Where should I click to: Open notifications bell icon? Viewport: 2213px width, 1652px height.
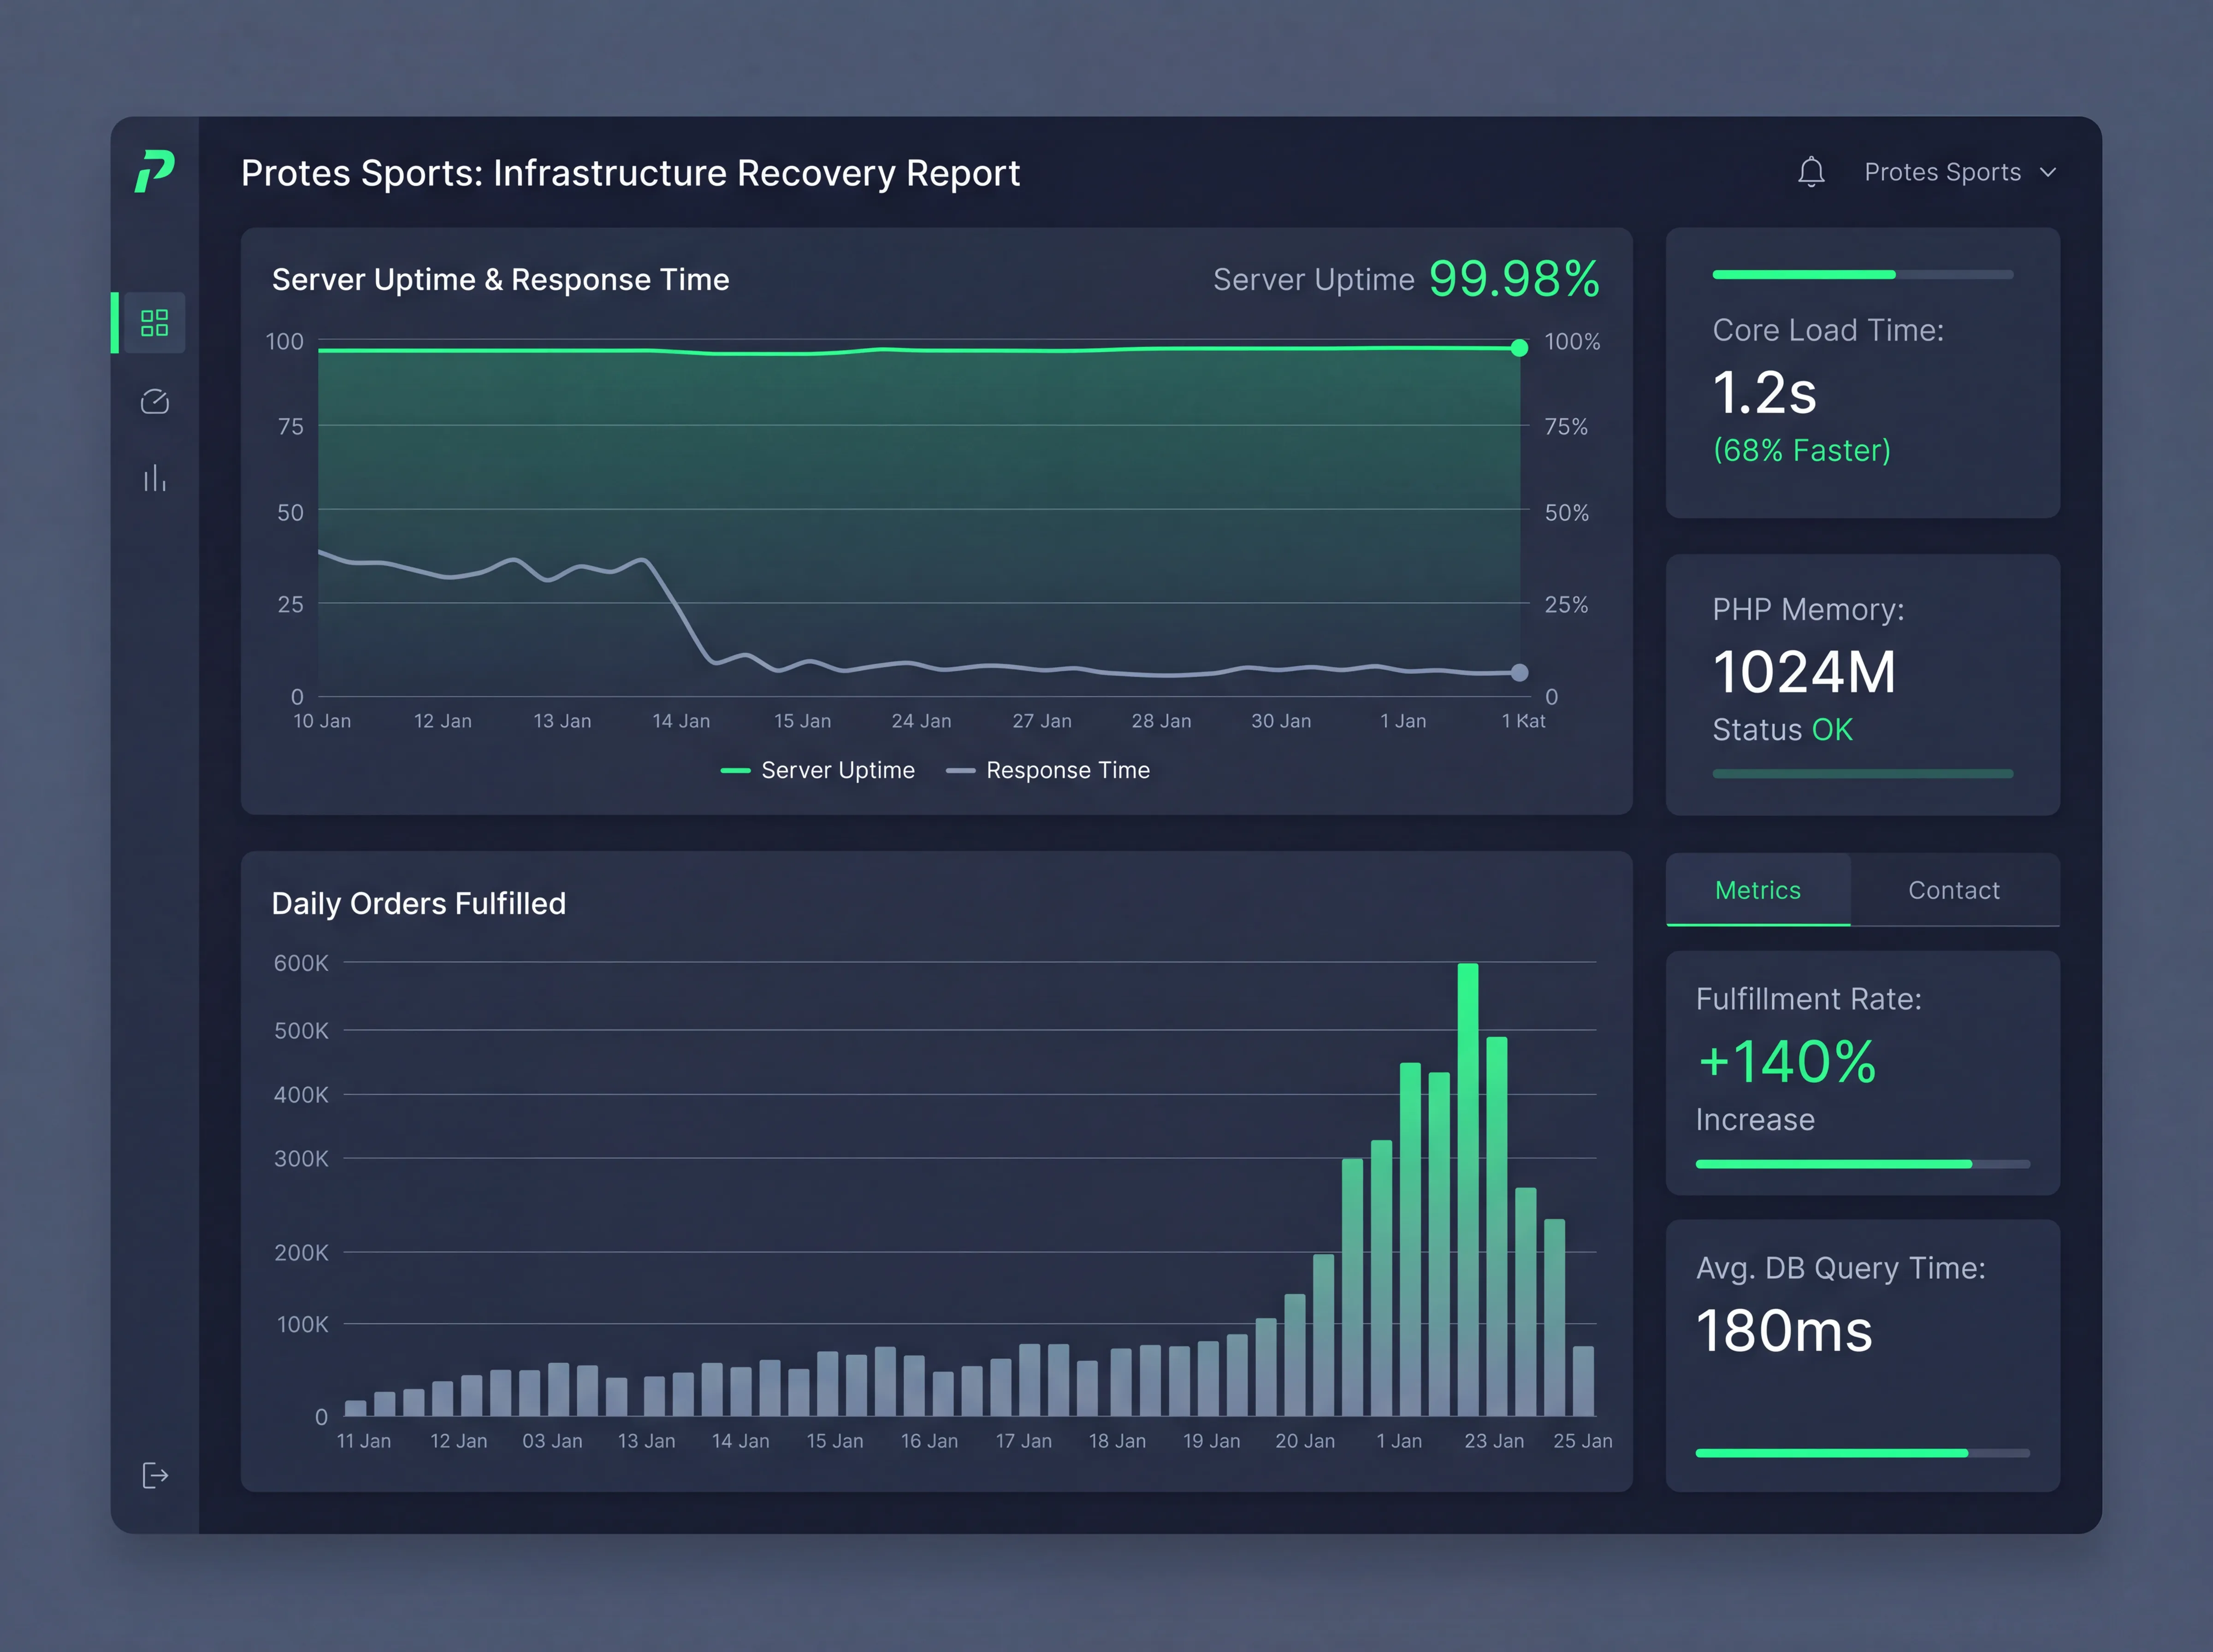[1811, 172]
